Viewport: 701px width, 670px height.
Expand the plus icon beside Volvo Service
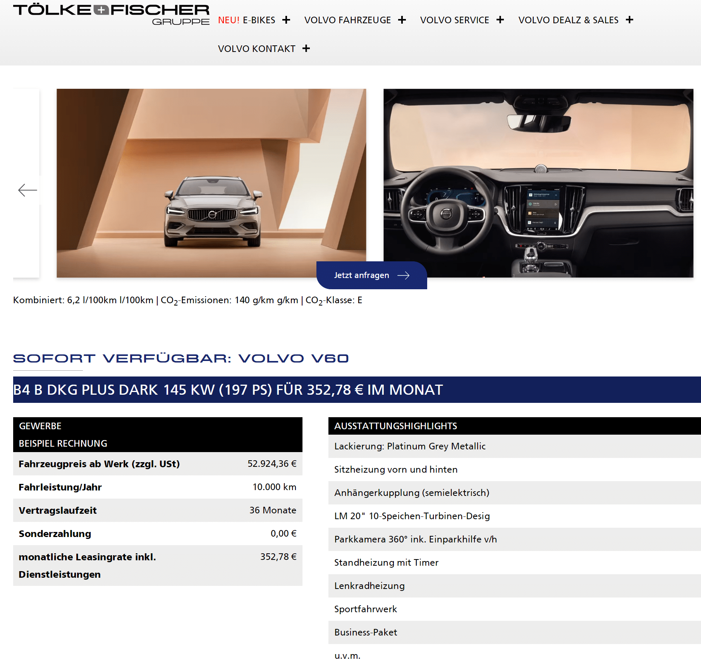click(x=500, y=20)
